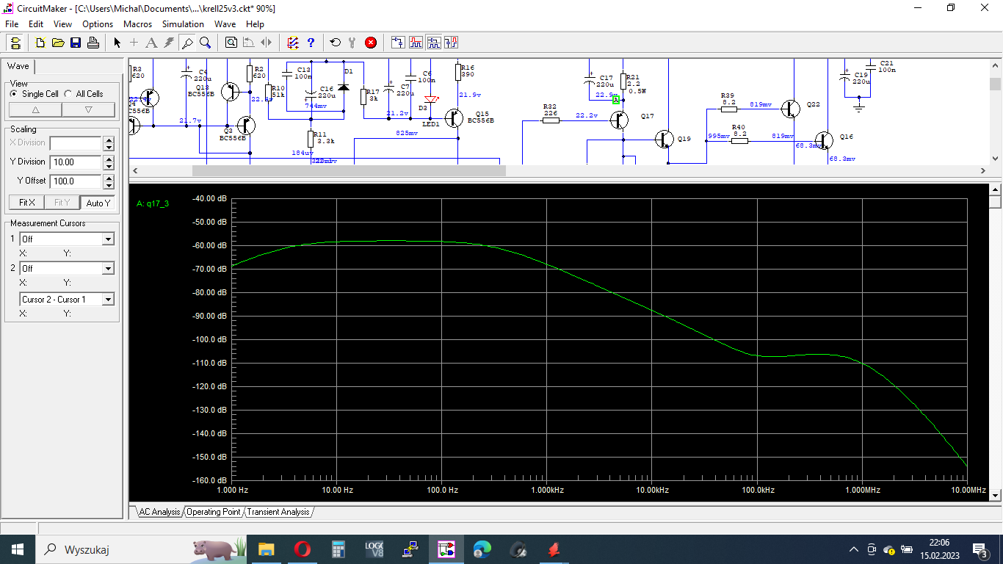This screenshot has height=564, width=1003.
Task: Select the AC Analysis tab
Action: point(159,511)
